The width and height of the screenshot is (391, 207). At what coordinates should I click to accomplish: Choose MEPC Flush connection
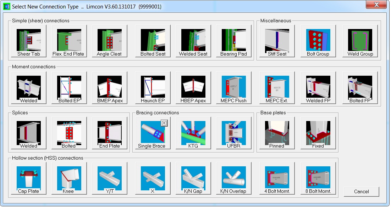pos(234,88)
